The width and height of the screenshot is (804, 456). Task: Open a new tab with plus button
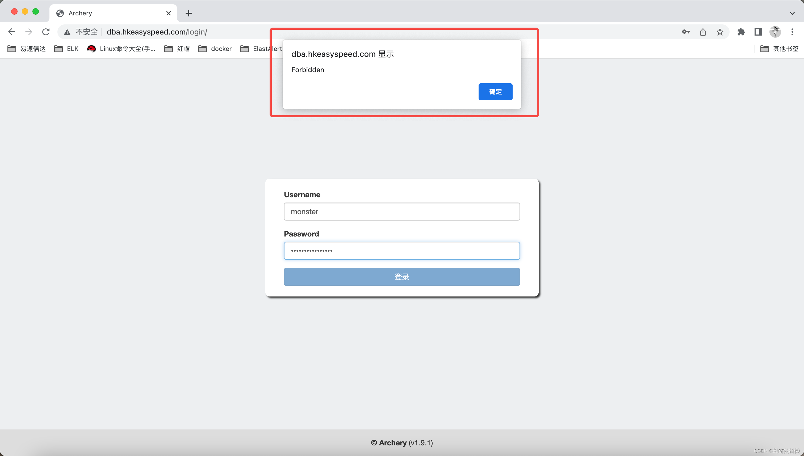click(189, 13)
